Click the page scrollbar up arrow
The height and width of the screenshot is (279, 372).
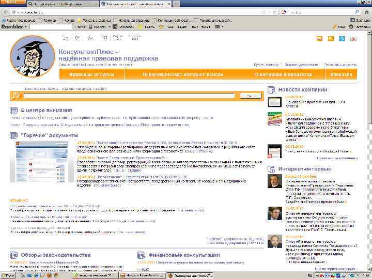(x=369, y=33)
